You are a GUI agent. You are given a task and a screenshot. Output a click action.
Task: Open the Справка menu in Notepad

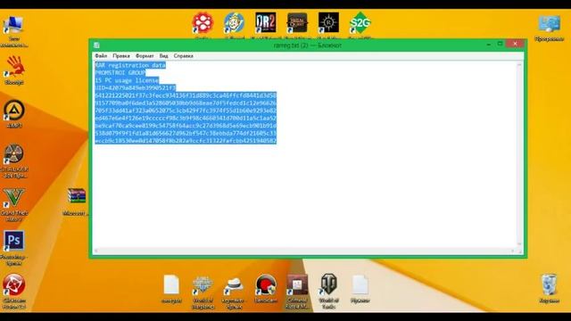(183, 56)
